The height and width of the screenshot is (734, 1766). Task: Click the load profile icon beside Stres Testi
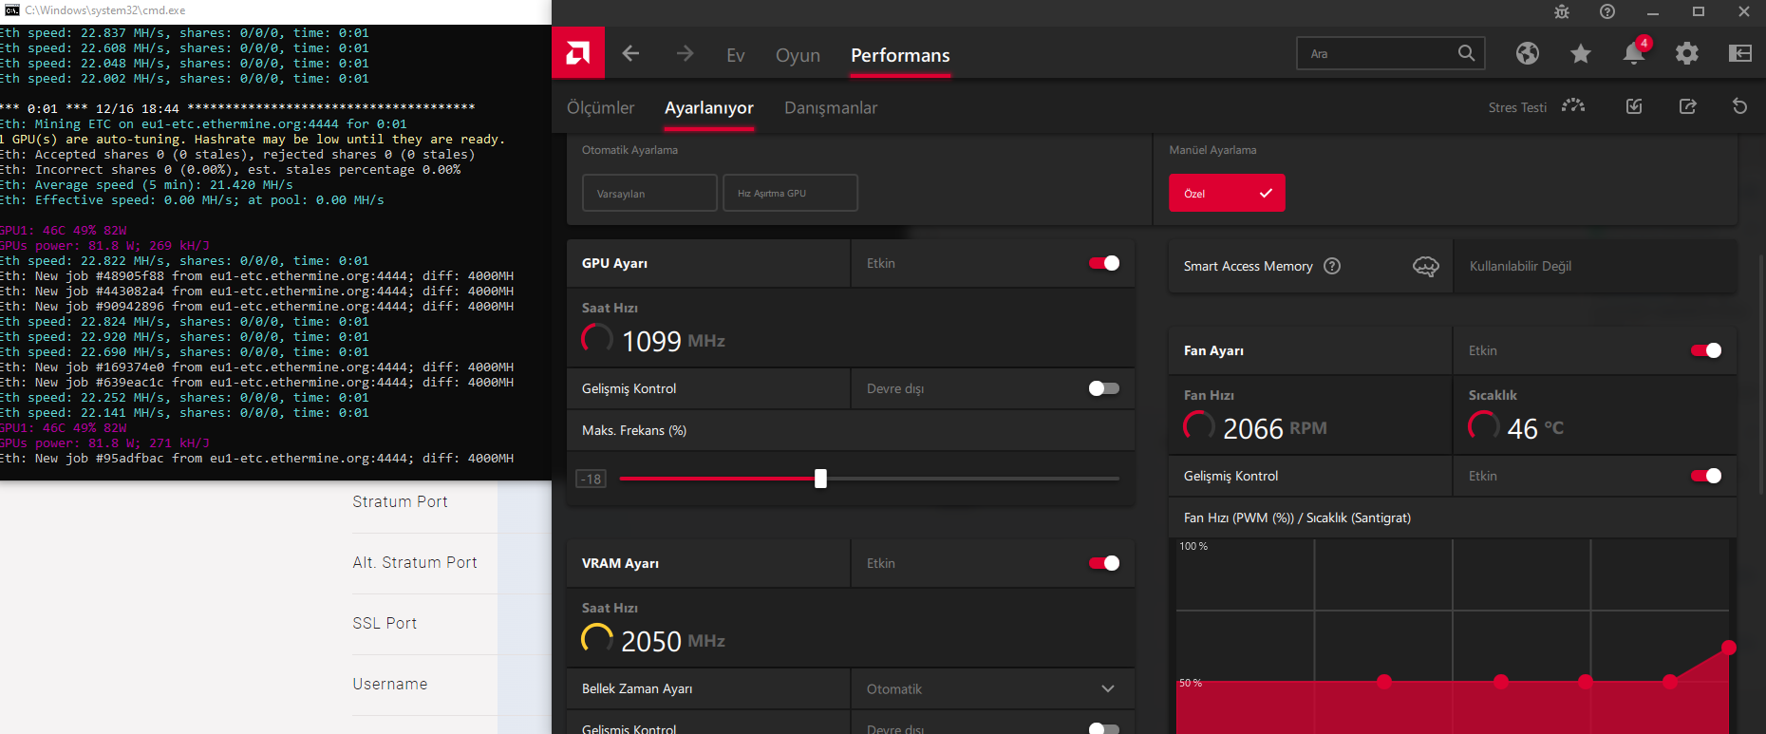coord(1634,106)
